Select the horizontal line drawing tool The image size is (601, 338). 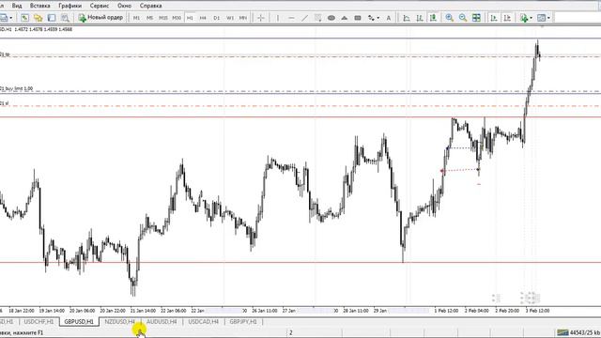tap(291, 18)
